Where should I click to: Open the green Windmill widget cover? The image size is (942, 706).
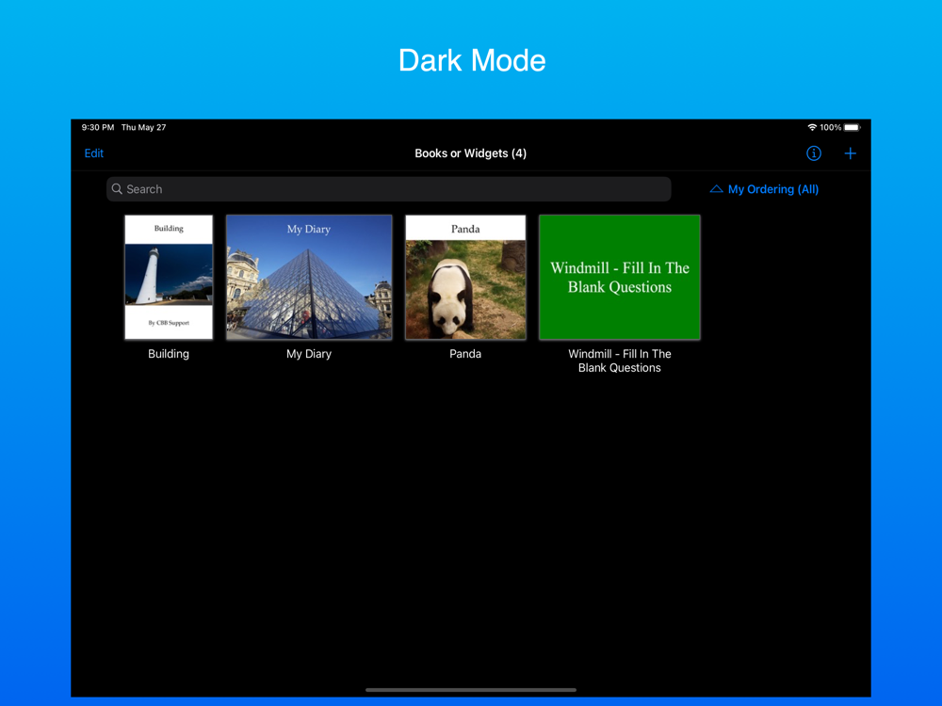pyautogui.click(x=620, y=278)
